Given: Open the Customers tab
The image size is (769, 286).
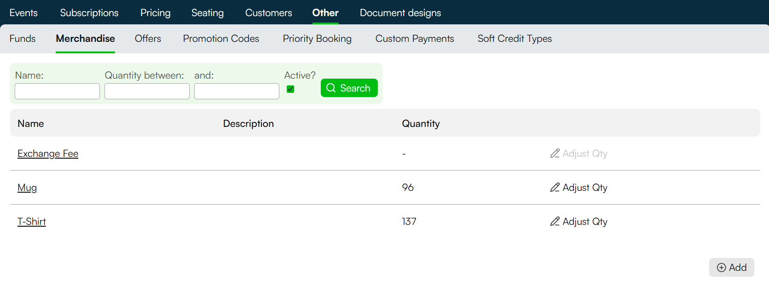Looking at the screenshot, I should 269,13.
